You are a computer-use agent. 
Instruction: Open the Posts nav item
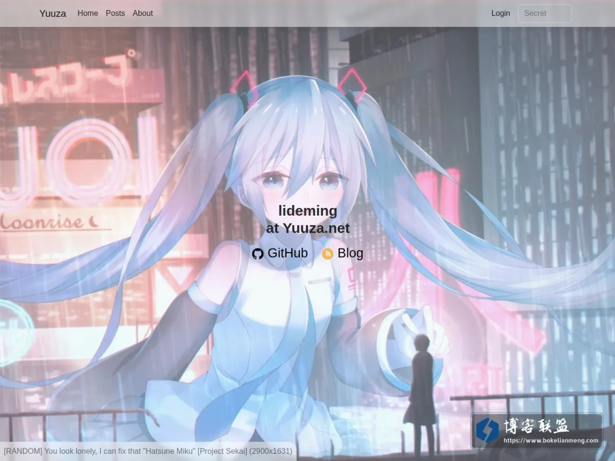coord(115,13)
